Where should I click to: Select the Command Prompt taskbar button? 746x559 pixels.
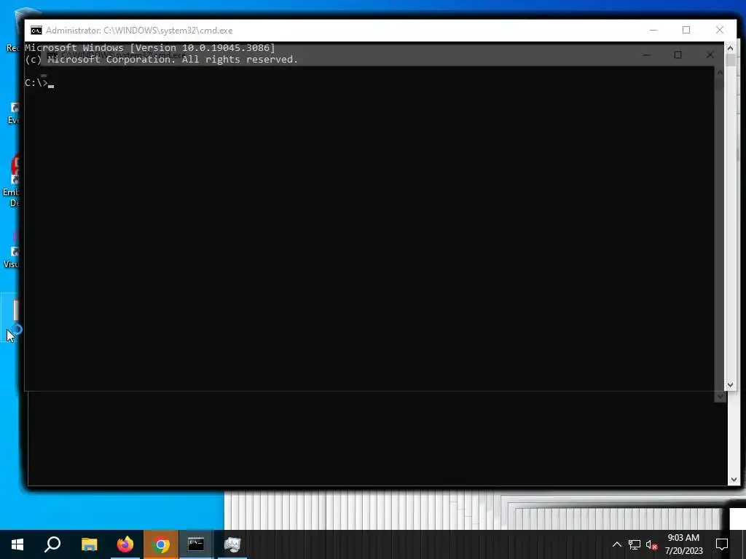pyautogui.click(x=196, y=544)
